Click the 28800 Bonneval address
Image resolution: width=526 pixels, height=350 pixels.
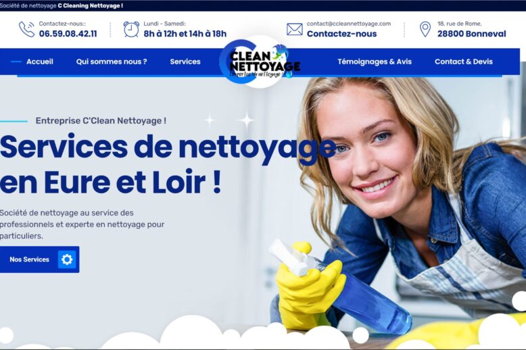pos(471,34)
